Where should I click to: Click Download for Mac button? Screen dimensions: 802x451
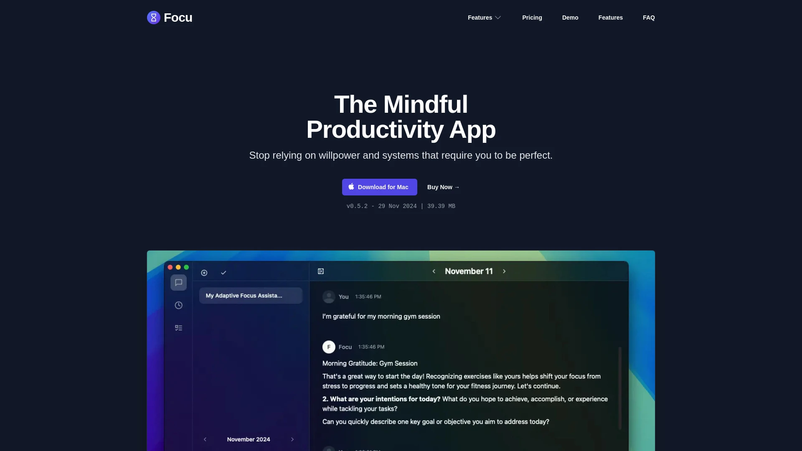coord(380,187)
